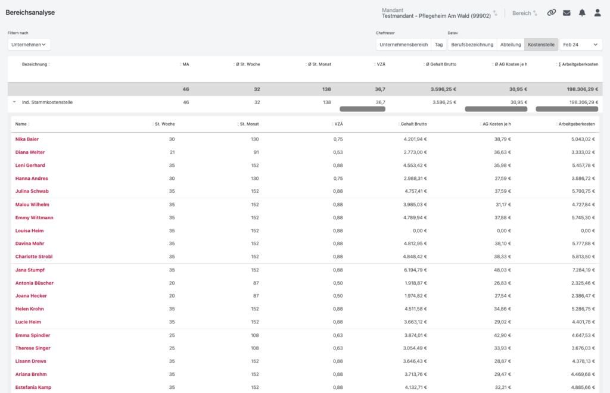Open employee Louisa Heim
610x393 pixels.
(x=29, y=230)
